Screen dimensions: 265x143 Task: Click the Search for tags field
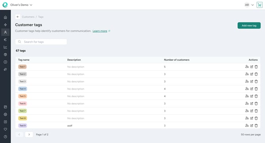pyautogui.click(x=41, y=42)
